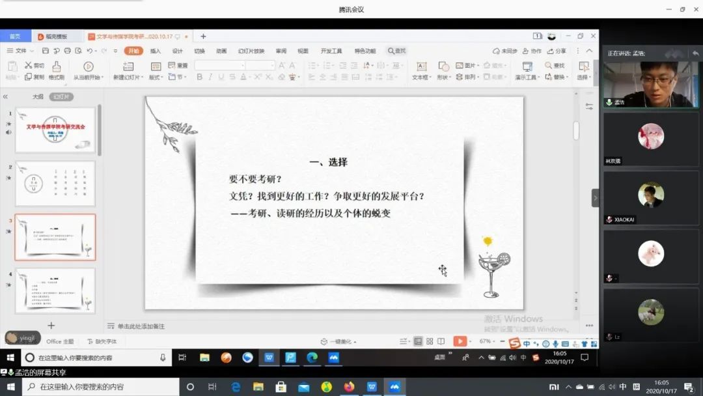This screenshot has height=396, width=703.
Task: Toggle Italic text formatting
Action: point(210,77)
